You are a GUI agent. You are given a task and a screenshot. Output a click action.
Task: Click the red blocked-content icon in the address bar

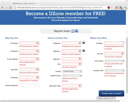click(x=109, y=7)
